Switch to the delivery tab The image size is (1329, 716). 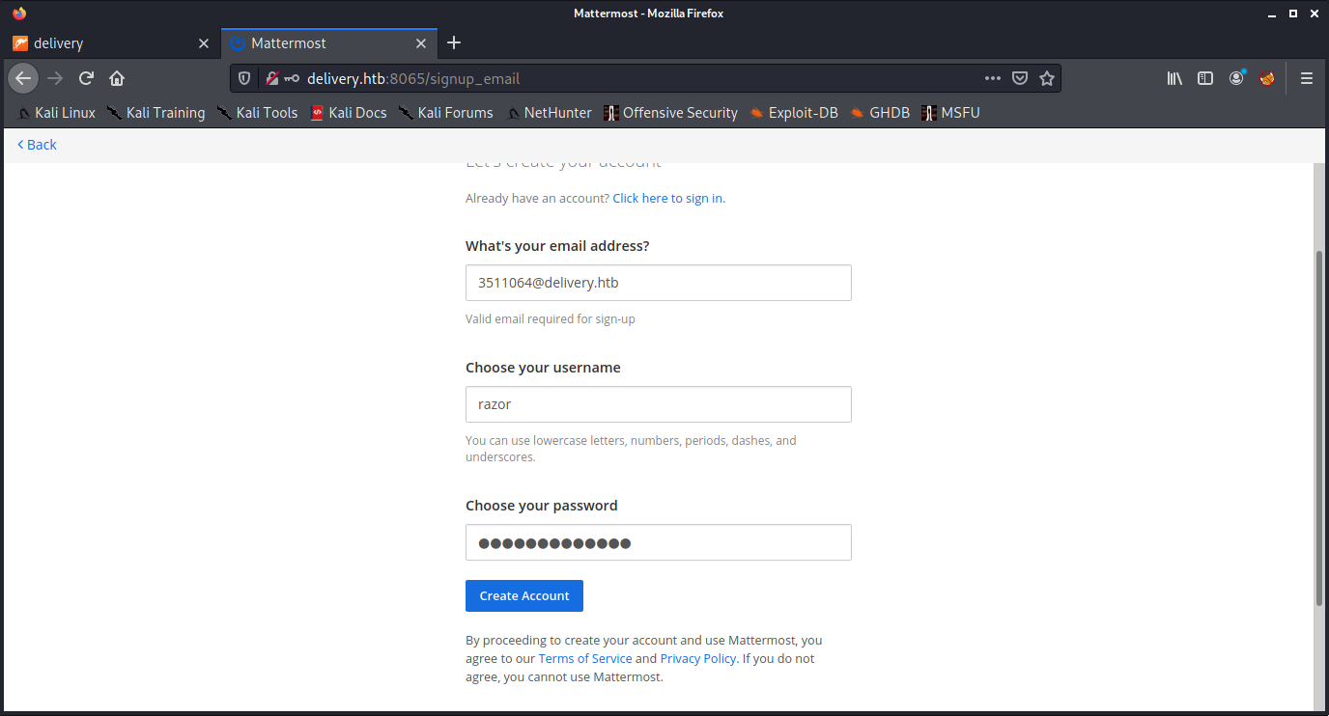[110, 43]
